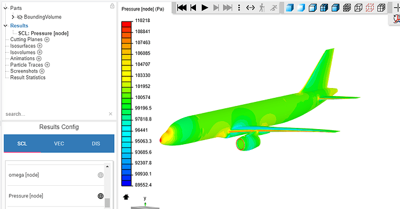Choose Pressure [node] in the scalar list
This screenshot has height=209, width=400.
26,196
